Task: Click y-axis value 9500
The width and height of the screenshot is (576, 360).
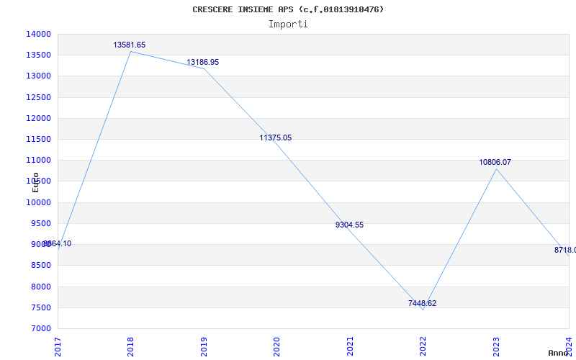Action: tap(40, 223)
